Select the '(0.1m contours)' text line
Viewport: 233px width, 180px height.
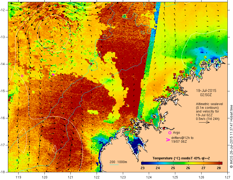click(207, 108)
